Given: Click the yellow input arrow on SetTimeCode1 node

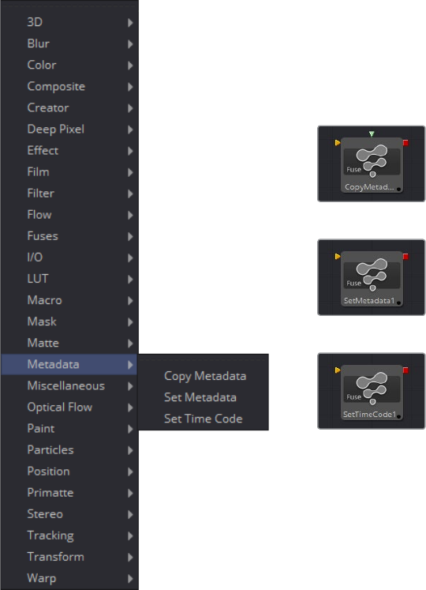Looking at the screenshot, I should point(338,370).
